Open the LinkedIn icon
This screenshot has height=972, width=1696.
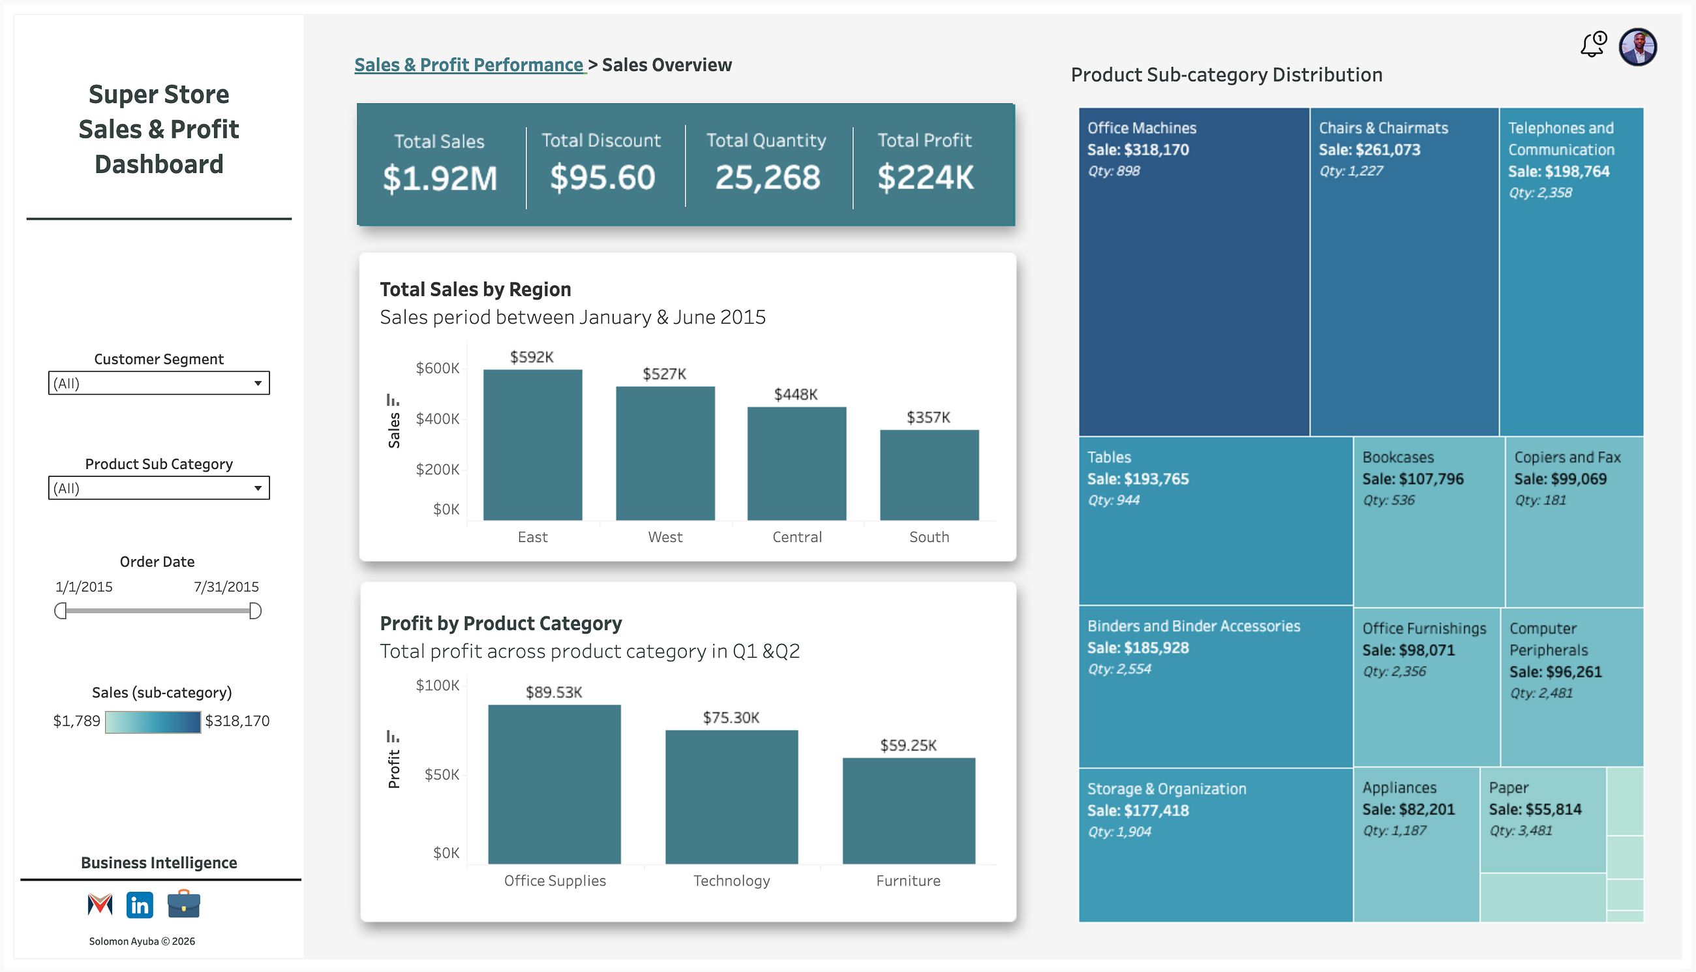[140, 905]
